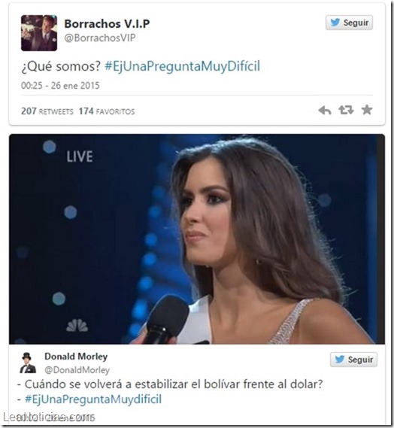Open Borrachos V.I.P profile avatar

coord(39,33)
